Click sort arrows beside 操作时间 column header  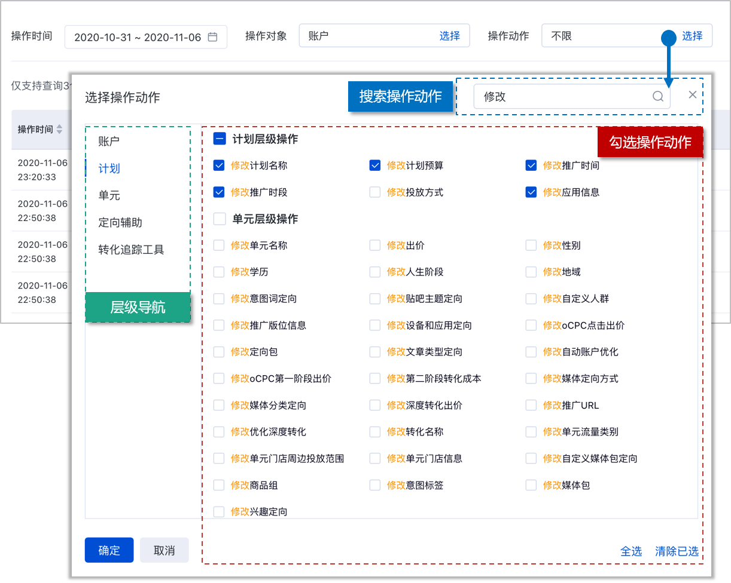click(59, 130)
